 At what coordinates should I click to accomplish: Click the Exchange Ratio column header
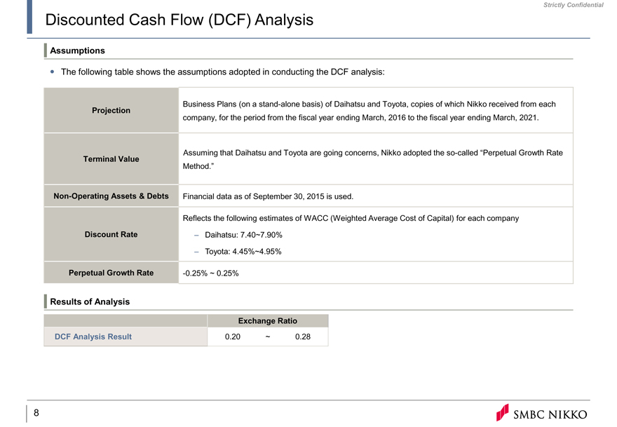tap(267, 320)
